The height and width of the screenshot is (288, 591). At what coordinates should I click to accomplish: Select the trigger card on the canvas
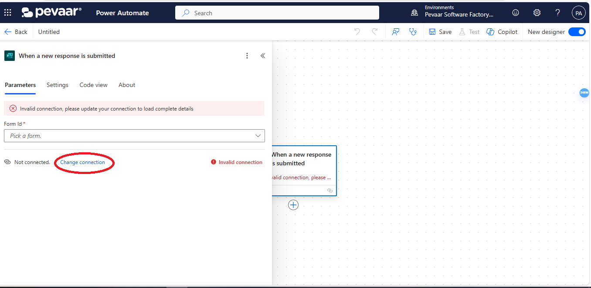click(304, 171)
